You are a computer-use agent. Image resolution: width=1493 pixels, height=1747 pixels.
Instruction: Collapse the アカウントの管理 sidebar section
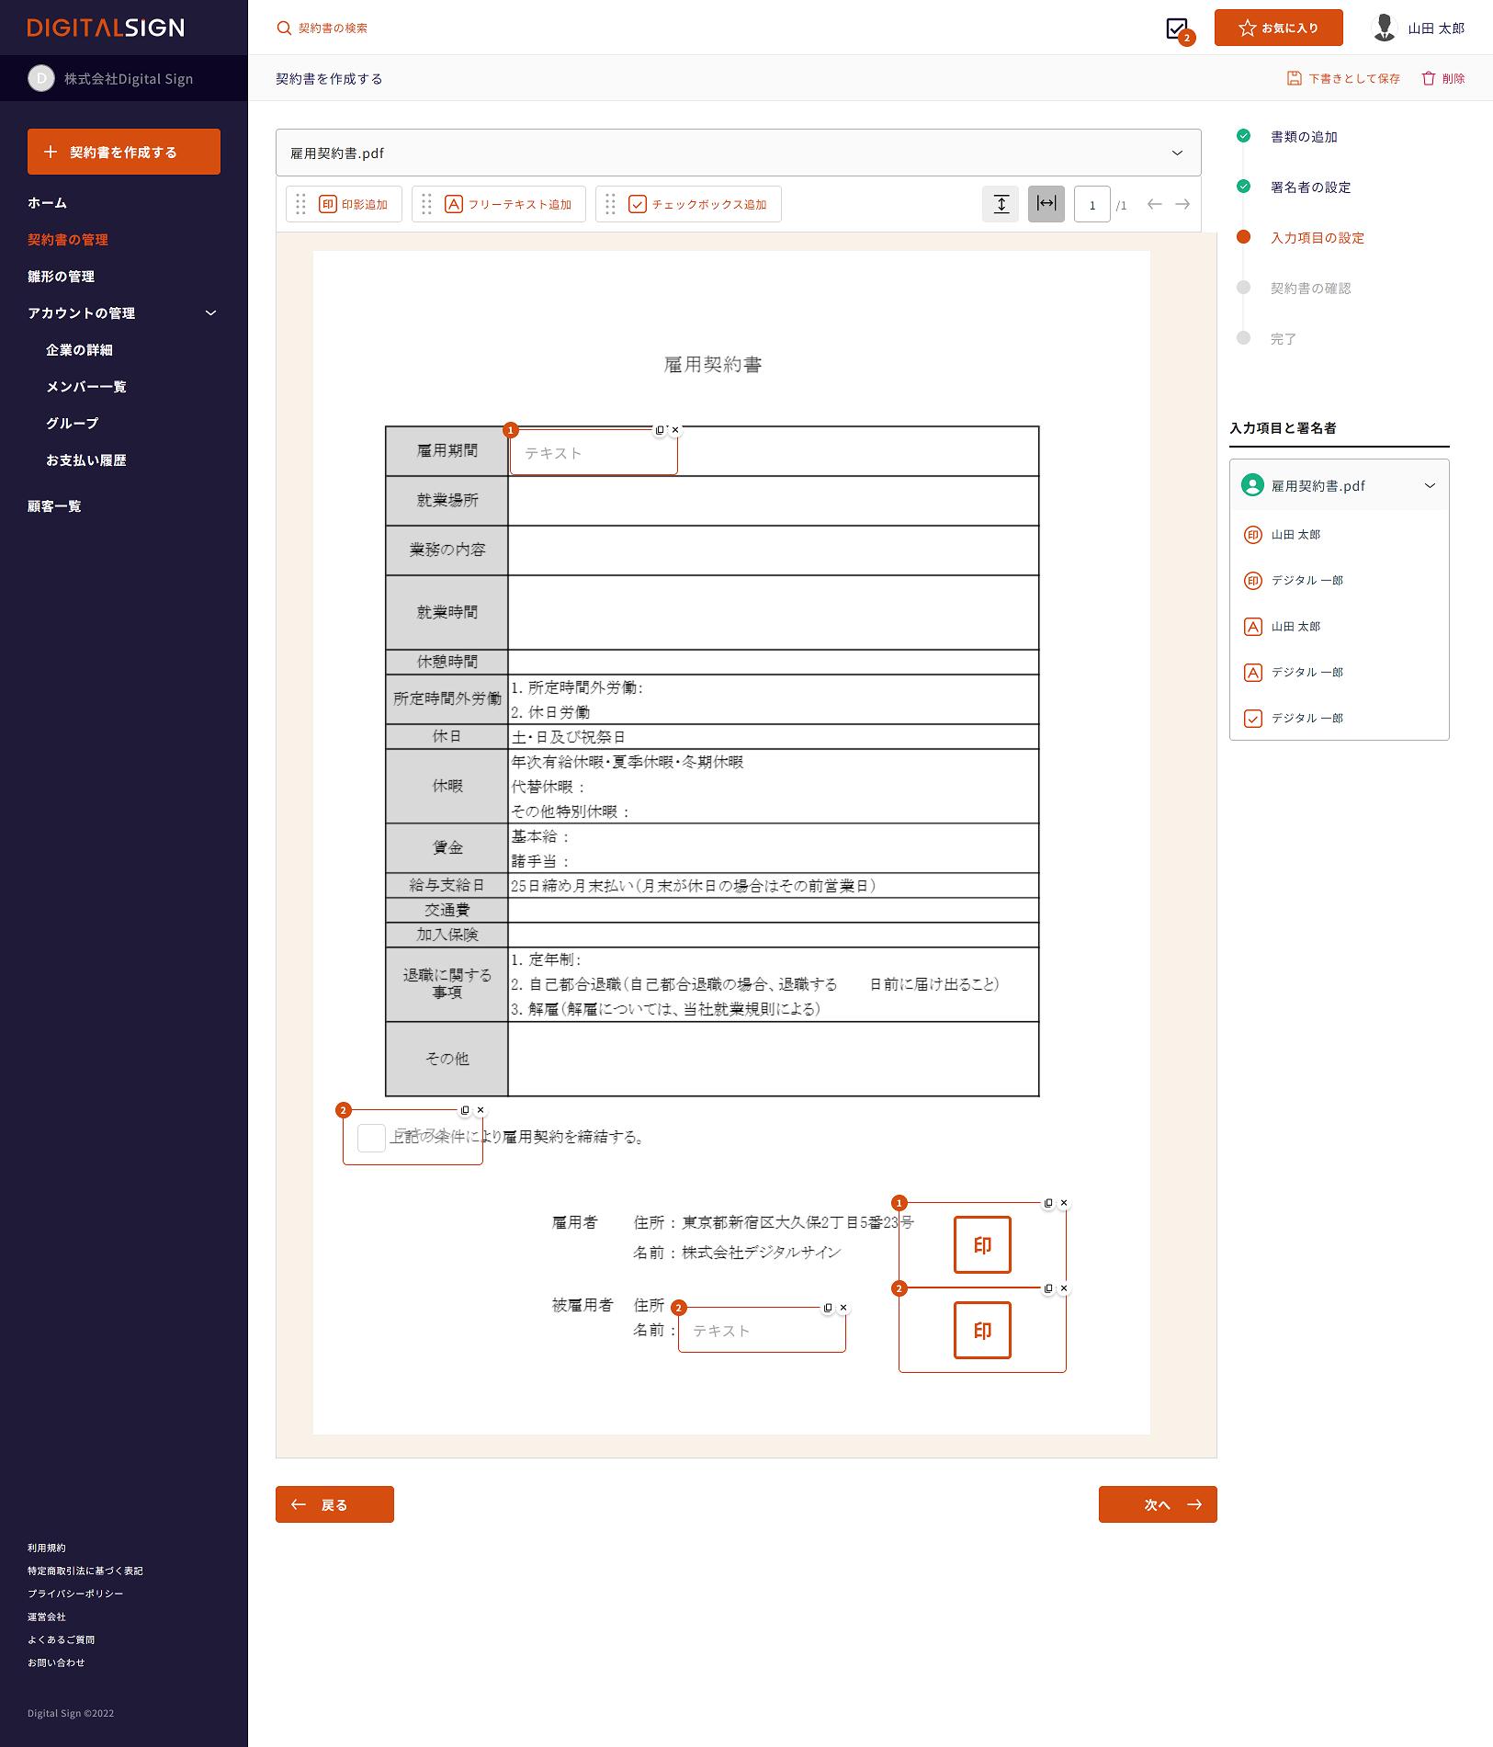(210, 313)
